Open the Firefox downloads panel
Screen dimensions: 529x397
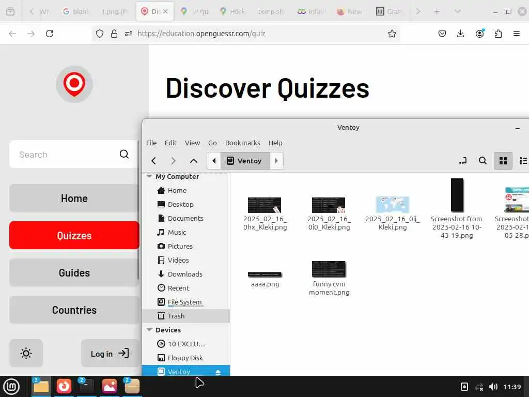coord(460,34)
